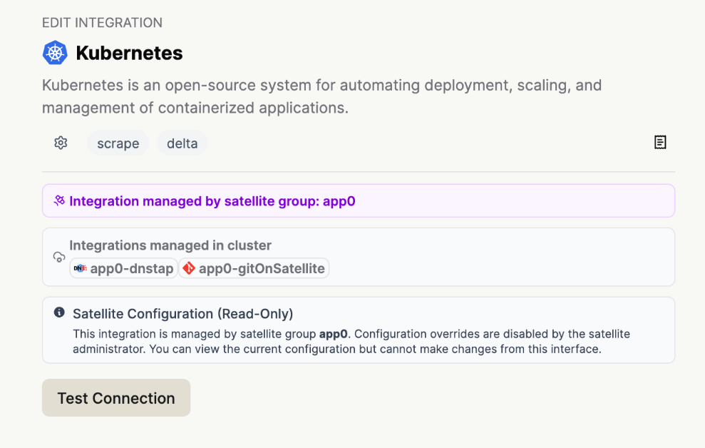The height and width of the screenshot is (448, 705).
Task: Open the document log icon at right
Action: pyautogui.click(x=660, y=142)
